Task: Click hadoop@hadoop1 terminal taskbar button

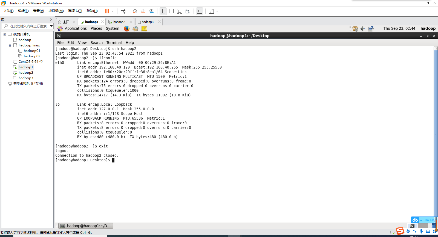Action: [x=86, y=226]
